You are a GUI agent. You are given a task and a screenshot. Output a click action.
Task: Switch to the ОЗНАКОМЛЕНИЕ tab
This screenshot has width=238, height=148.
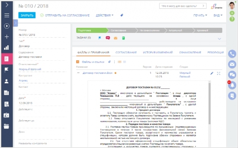point(190,52)
